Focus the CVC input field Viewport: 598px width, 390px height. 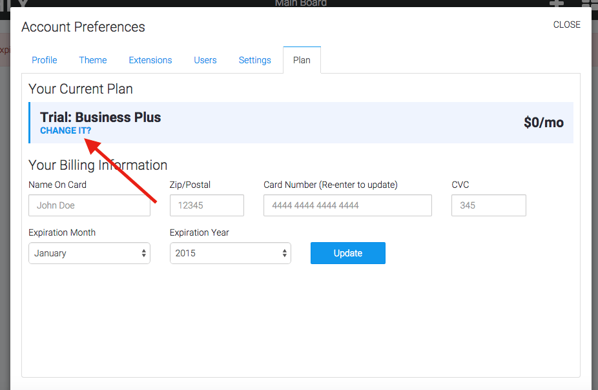489,205
